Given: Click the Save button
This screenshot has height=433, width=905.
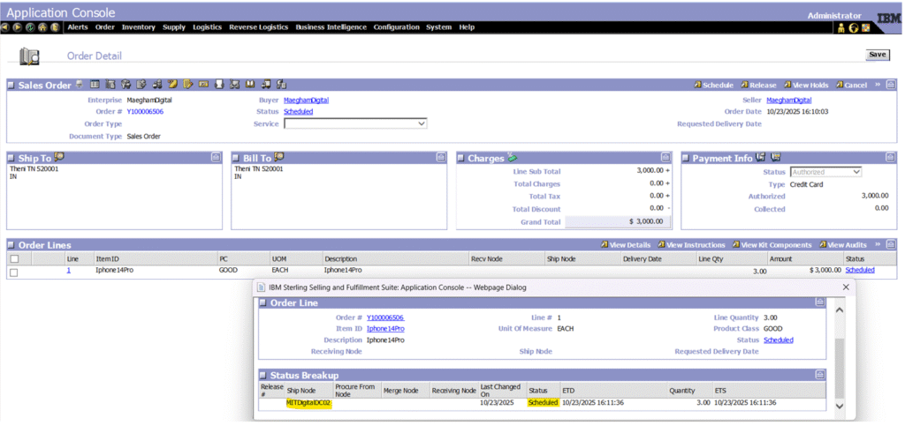Looking at the screenshot, I should tap(877, 55).
